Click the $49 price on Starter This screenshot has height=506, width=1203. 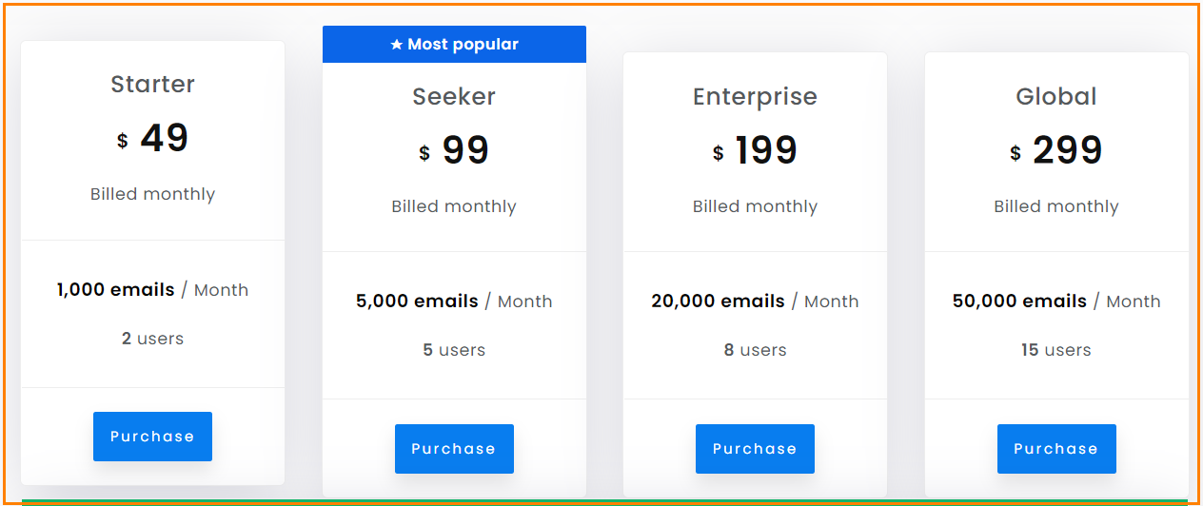tap(152, 139)
